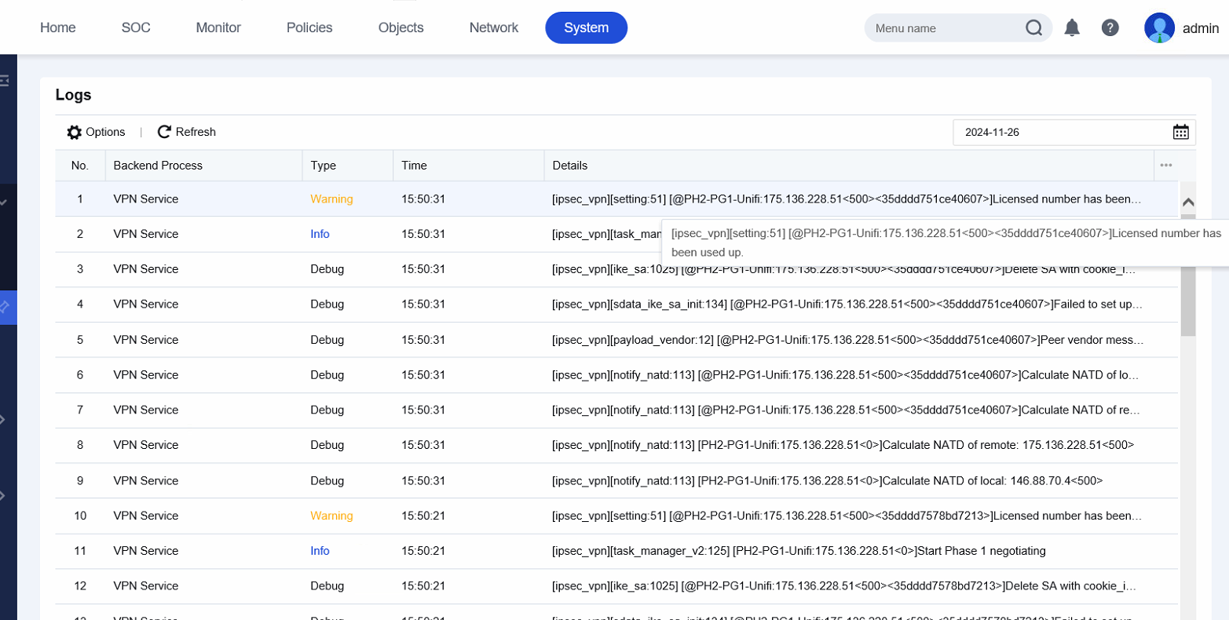Click the notification bell icon

click(x=1071, y=28)
